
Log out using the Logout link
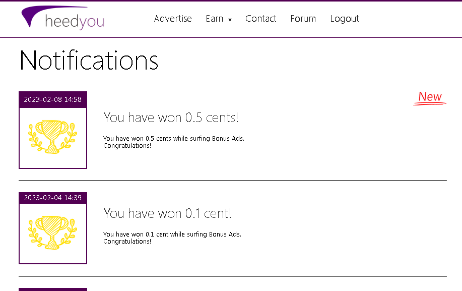(x=344, y=19)
